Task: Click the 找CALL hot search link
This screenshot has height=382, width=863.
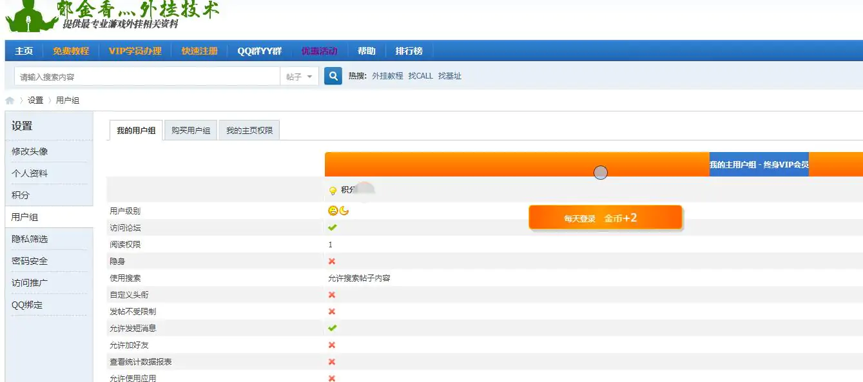Action: pos(421,76)
